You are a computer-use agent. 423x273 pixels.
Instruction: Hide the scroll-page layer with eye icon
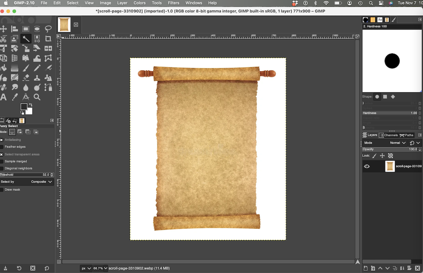click(367, 166)
